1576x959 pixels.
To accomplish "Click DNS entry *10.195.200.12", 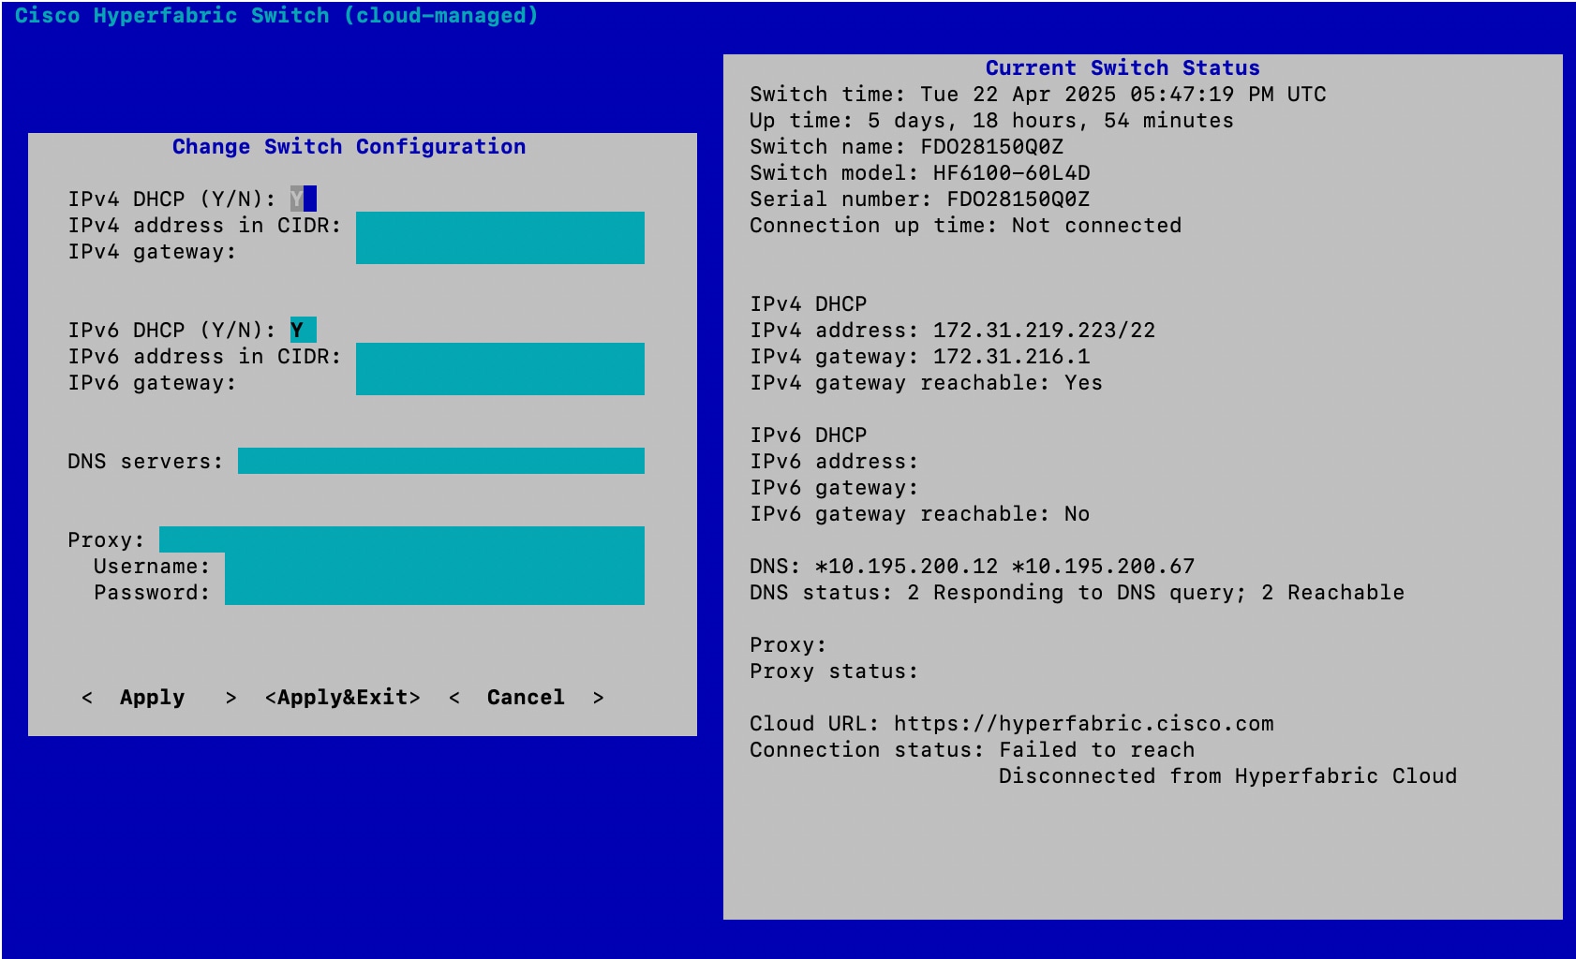I will pyautogui.click(x=906, y=567).
